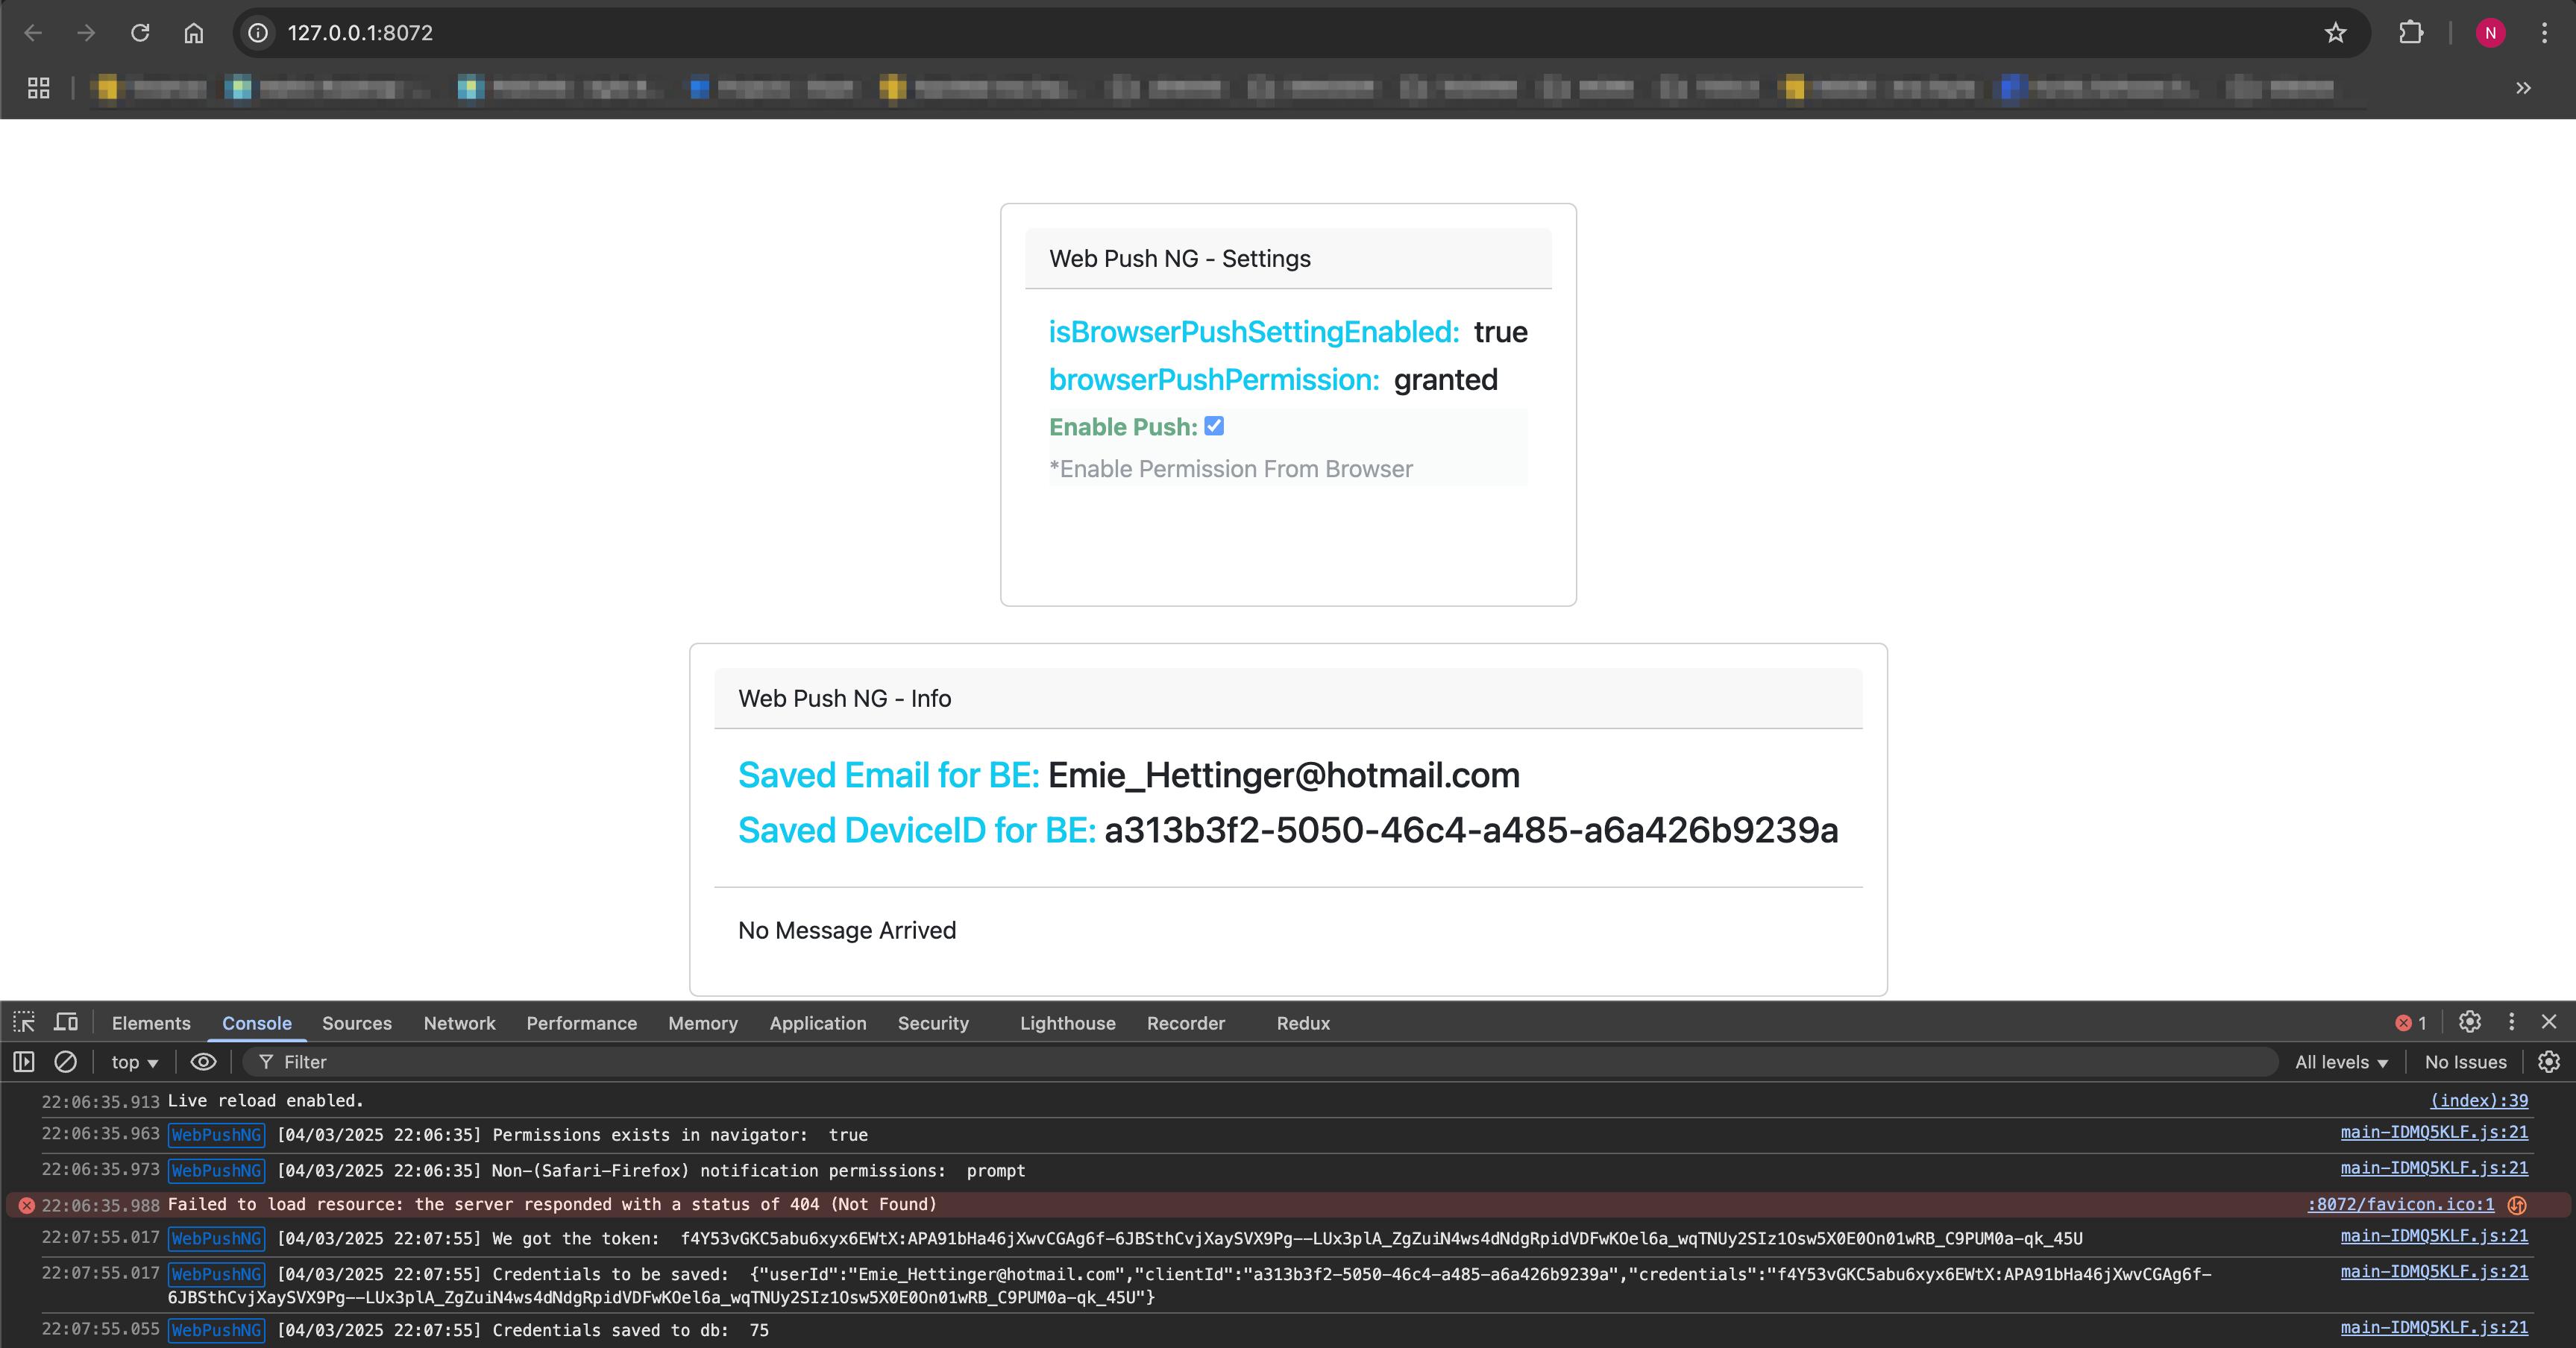Open the :8072/favicon.ico:1 link

[2401, 1204]
